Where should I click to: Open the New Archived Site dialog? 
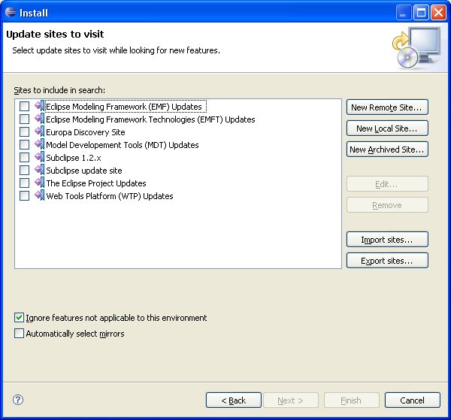[x=387, y=150]
